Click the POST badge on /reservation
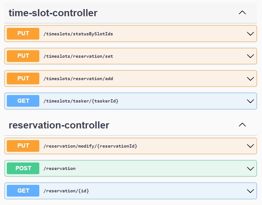 [x=23, y=168]
